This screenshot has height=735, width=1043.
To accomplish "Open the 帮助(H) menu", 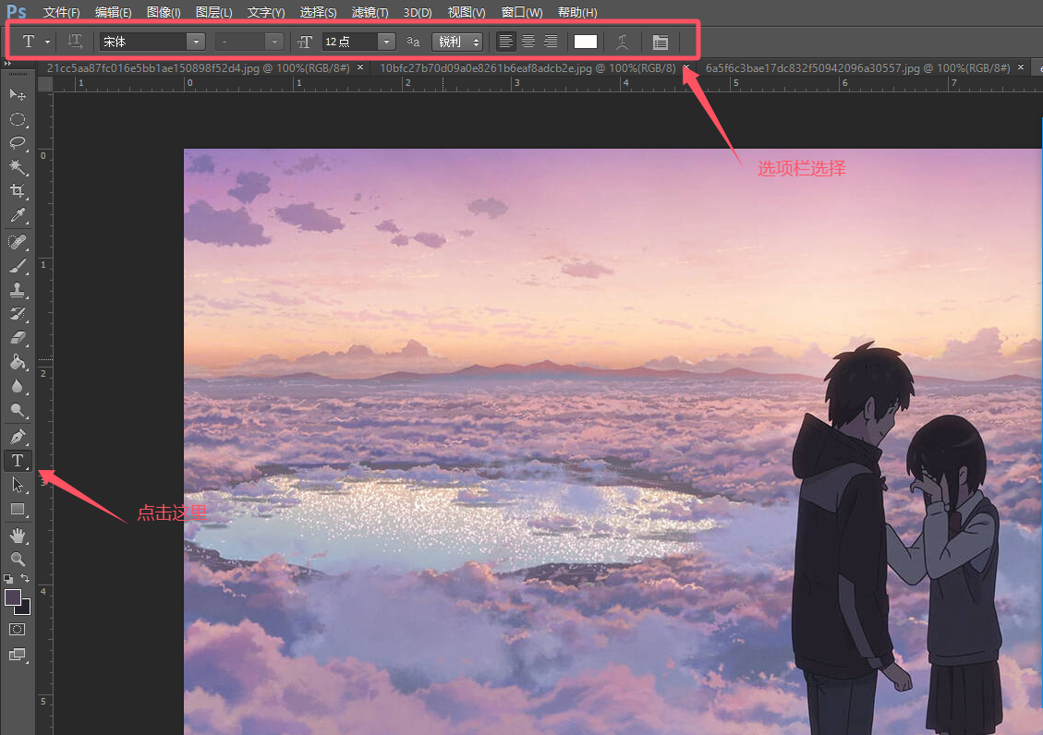I will click(x=577, y=13).
